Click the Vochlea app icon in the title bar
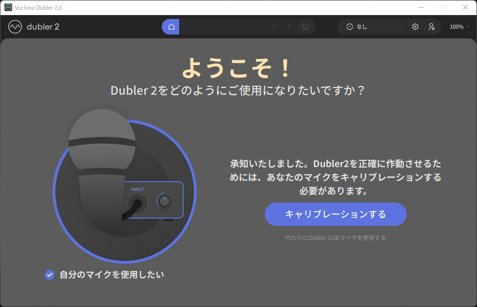 8,7
